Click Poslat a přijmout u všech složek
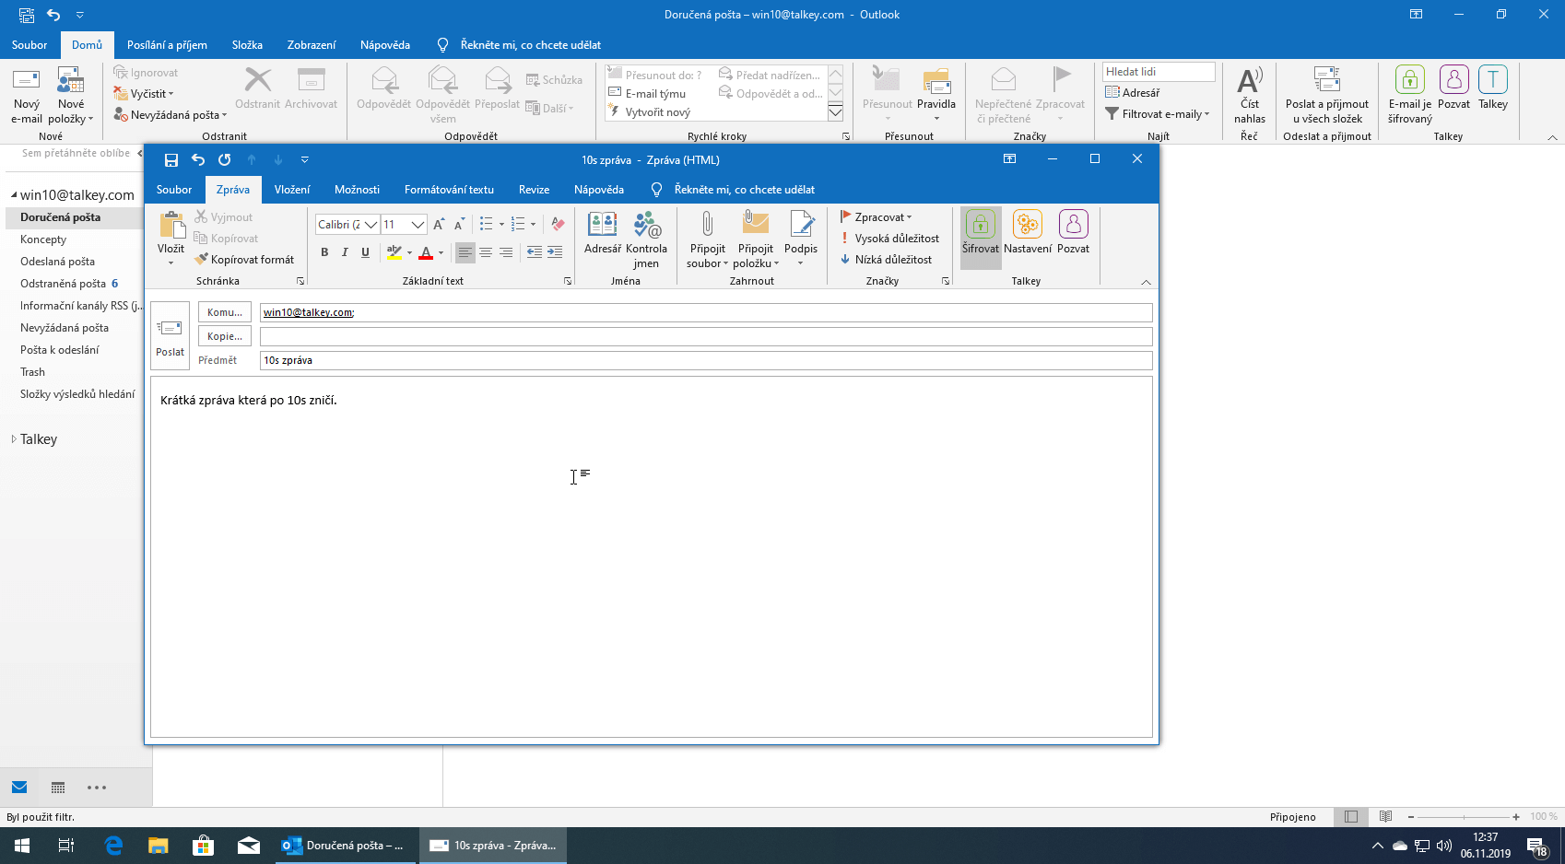The width and height of the screenshot is (1565, 864). (1327, 95)
